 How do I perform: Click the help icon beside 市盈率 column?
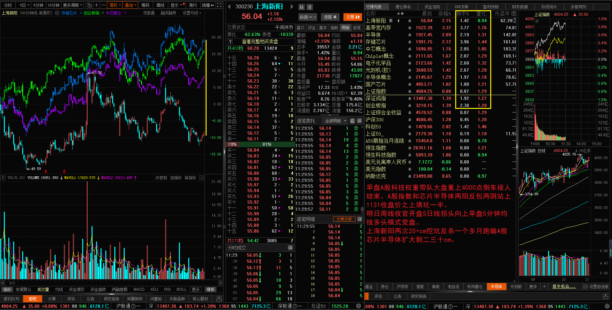pyautogui.click(x=514, y=13)
